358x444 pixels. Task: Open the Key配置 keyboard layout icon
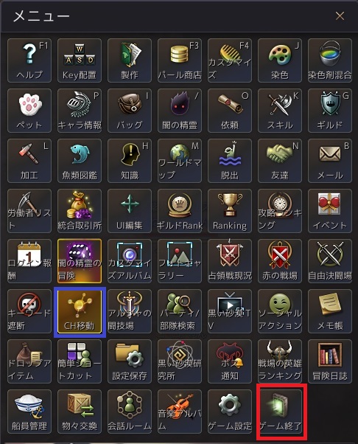[80, 60]
